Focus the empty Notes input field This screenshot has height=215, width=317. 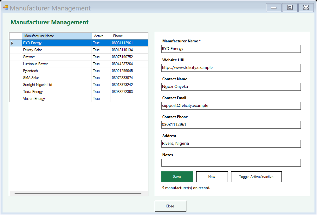pyautogui.click(x=231, y=163)
